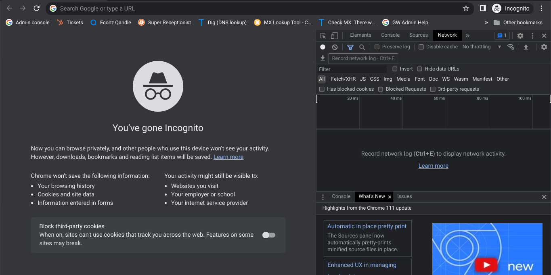Image resolution: width=551 pixels, height=275 pixels.
Task: Enable Disable cache checkbox
Action: 421,47
